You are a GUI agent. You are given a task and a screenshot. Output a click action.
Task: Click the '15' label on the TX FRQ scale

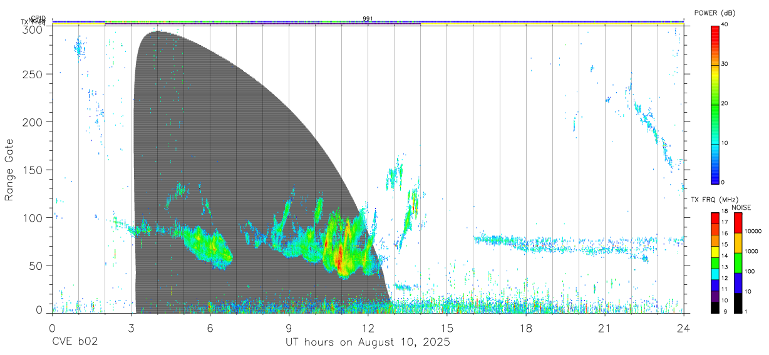[725, 245]
